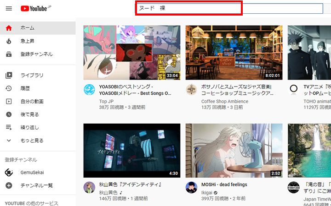Open MOSHi - dead feelings title
Image resolution: width=331 pixels, height=206 pixels.
coord(224,184)
